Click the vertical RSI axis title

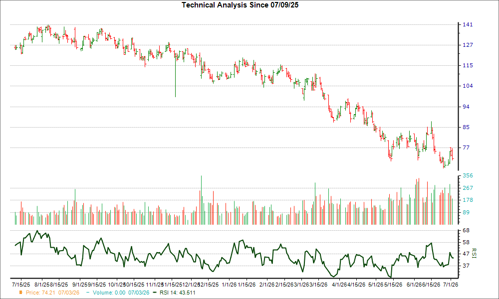[474, 253]
